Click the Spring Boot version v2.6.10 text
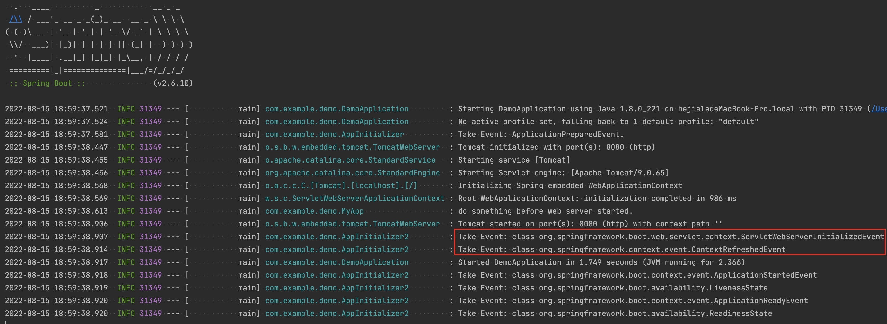Viewport: 887px width, 324px height. coord(173,83)
